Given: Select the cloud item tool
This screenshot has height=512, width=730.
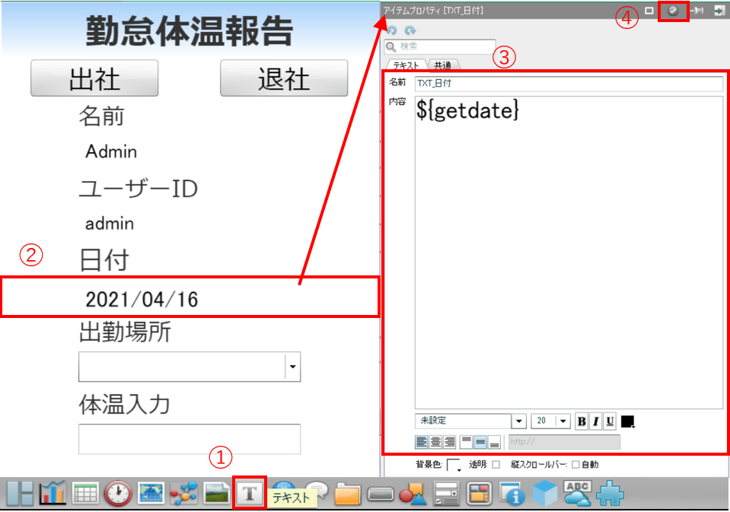Looking at the screenshot, I should 576,495.
